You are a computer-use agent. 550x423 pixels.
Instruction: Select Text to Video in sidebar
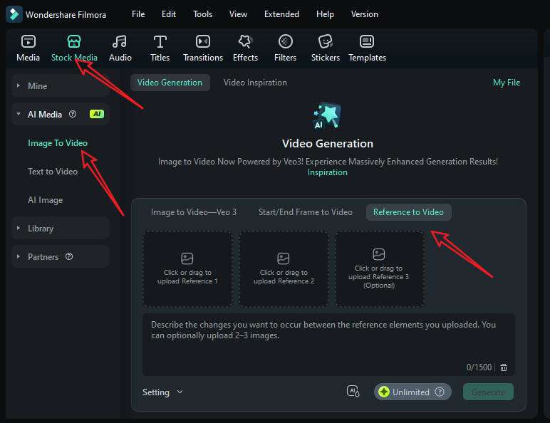[53, 171]
